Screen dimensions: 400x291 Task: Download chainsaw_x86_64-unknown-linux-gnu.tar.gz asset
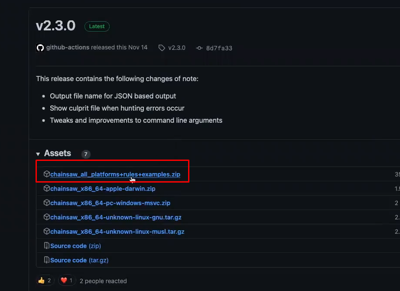click(116, 217)
